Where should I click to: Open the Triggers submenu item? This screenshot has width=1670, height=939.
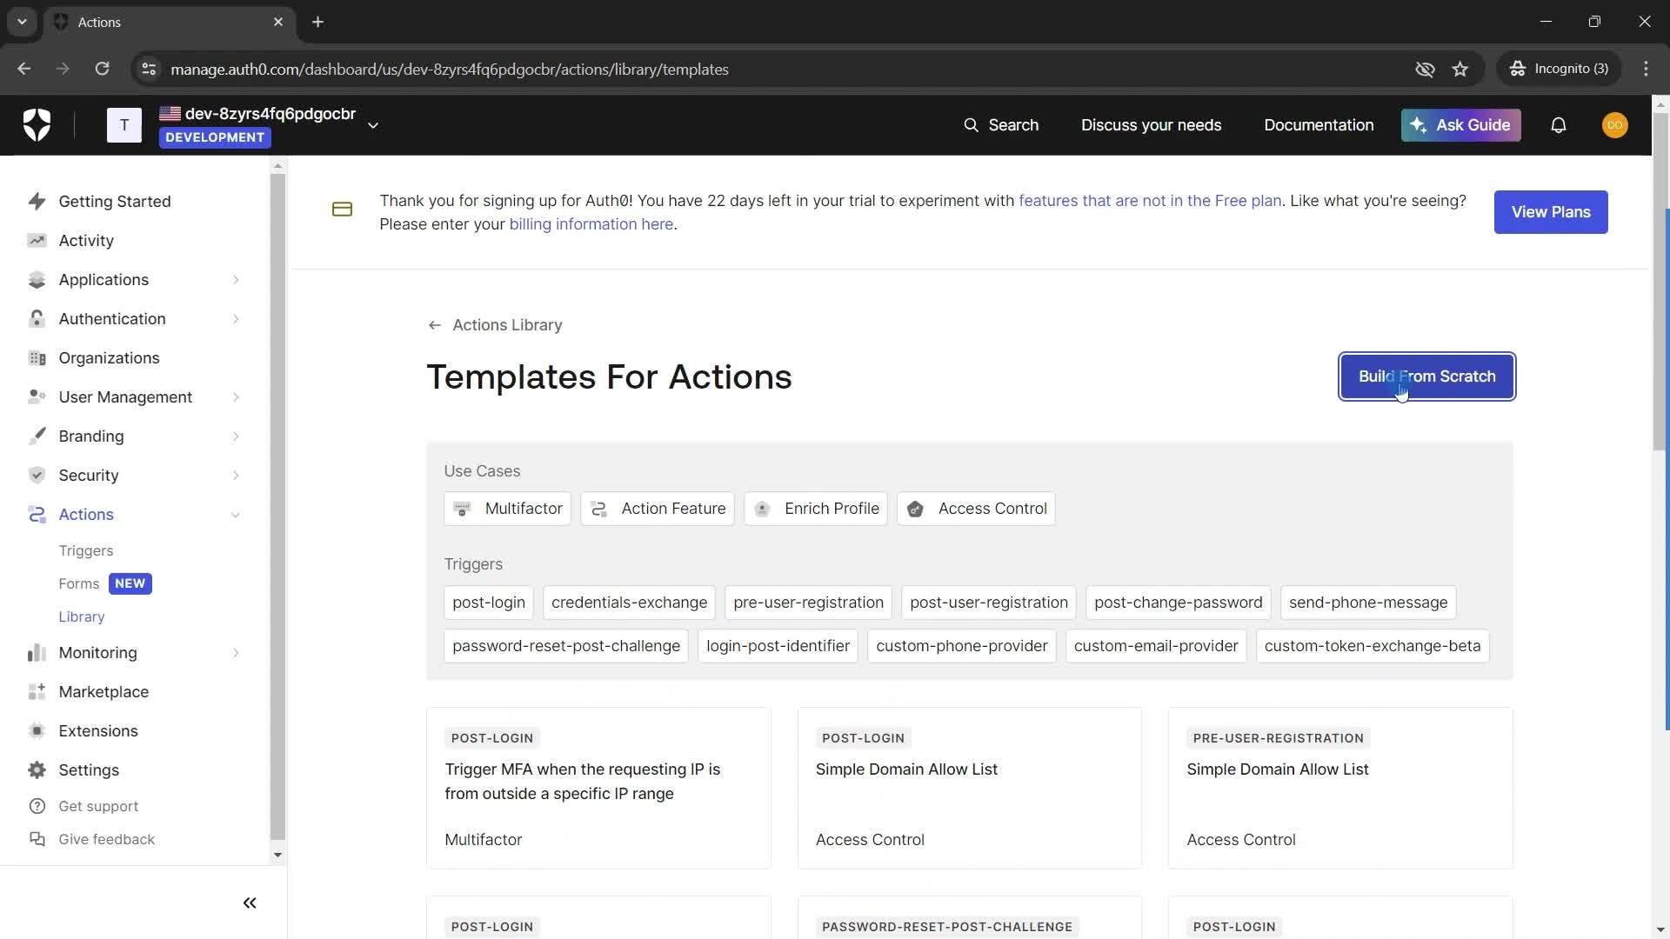click(x=86, y=551)
